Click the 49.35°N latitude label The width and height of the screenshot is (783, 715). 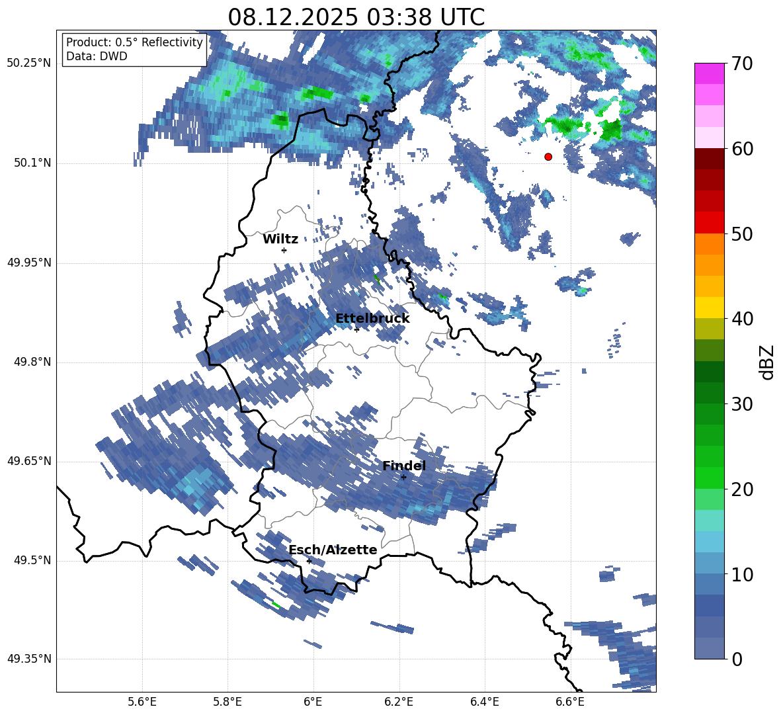[29, 659]
